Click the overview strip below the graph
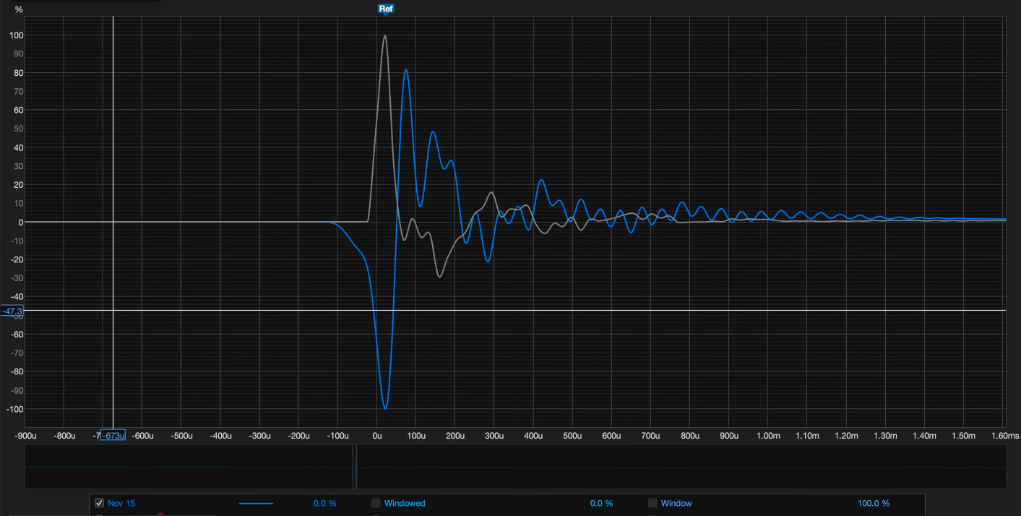This screenshot has height=516, width=1021. [515, 467]
